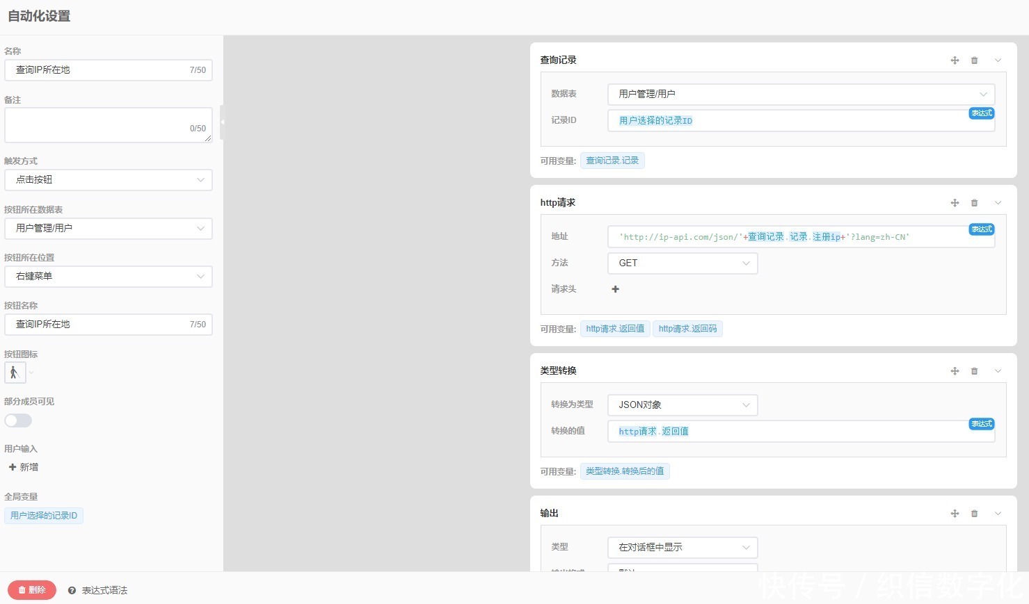This screenshot has width=1029, height=604.
Task: Click the walking person button icon
Action: pyautogui.click(x=15, y=373)
